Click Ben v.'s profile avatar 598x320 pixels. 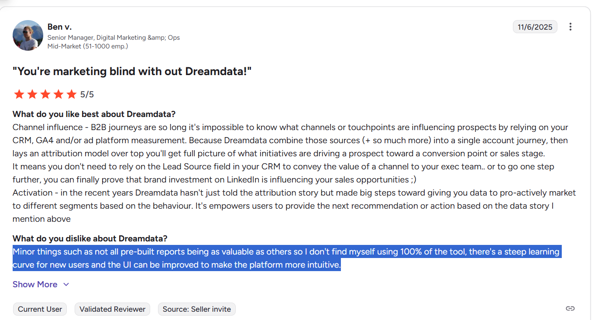(27, 35)
